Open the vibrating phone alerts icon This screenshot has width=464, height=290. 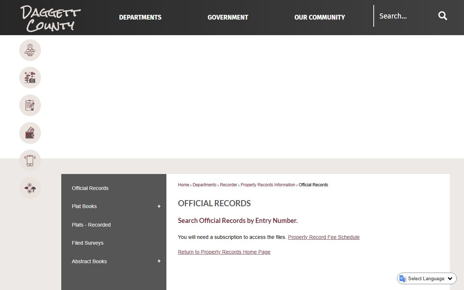[x=30, y=161]
